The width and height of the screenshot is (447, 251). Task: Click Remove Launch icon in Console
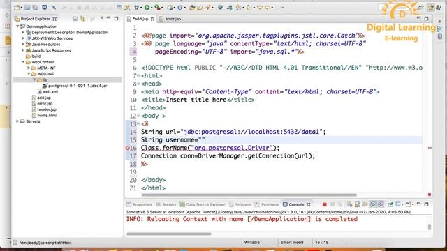[x=332, y=204]
